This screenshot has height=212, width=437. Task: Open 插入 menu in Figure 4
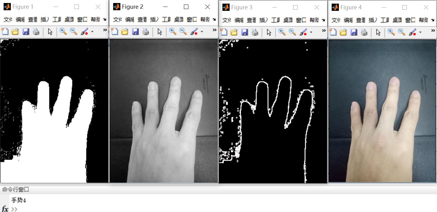click(x=373, y=20)
